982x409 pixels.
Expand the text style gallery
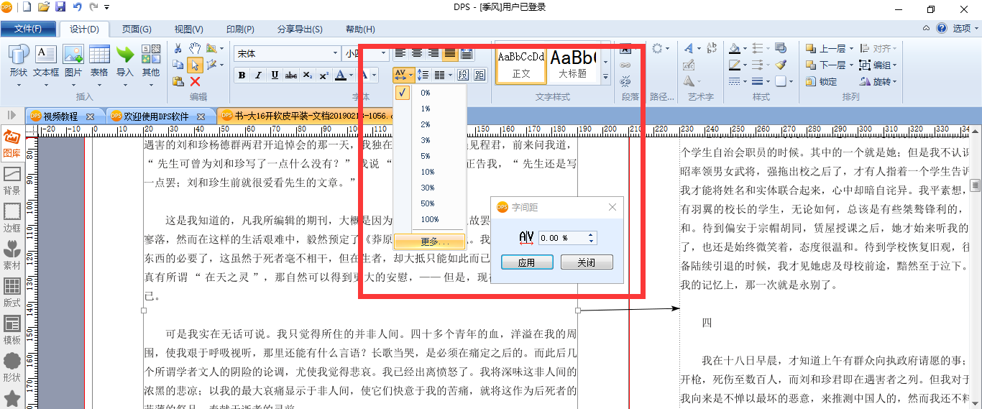605,76
